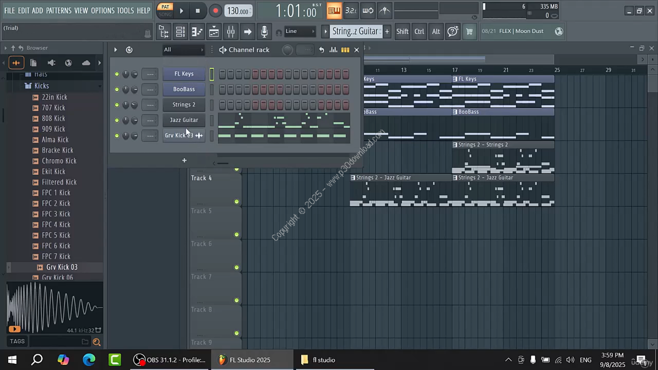Screen dimensions: 658x370
Task: Open the Mixer faders icon
Action: (x=231, y=32)
